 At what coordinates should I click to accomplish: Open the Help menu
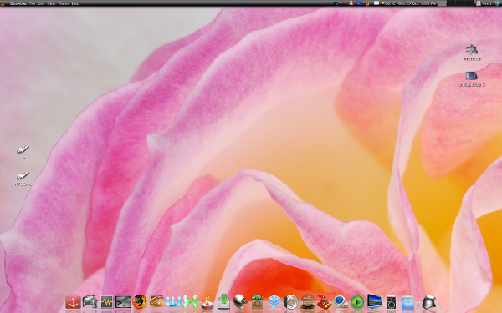point(75,3)
